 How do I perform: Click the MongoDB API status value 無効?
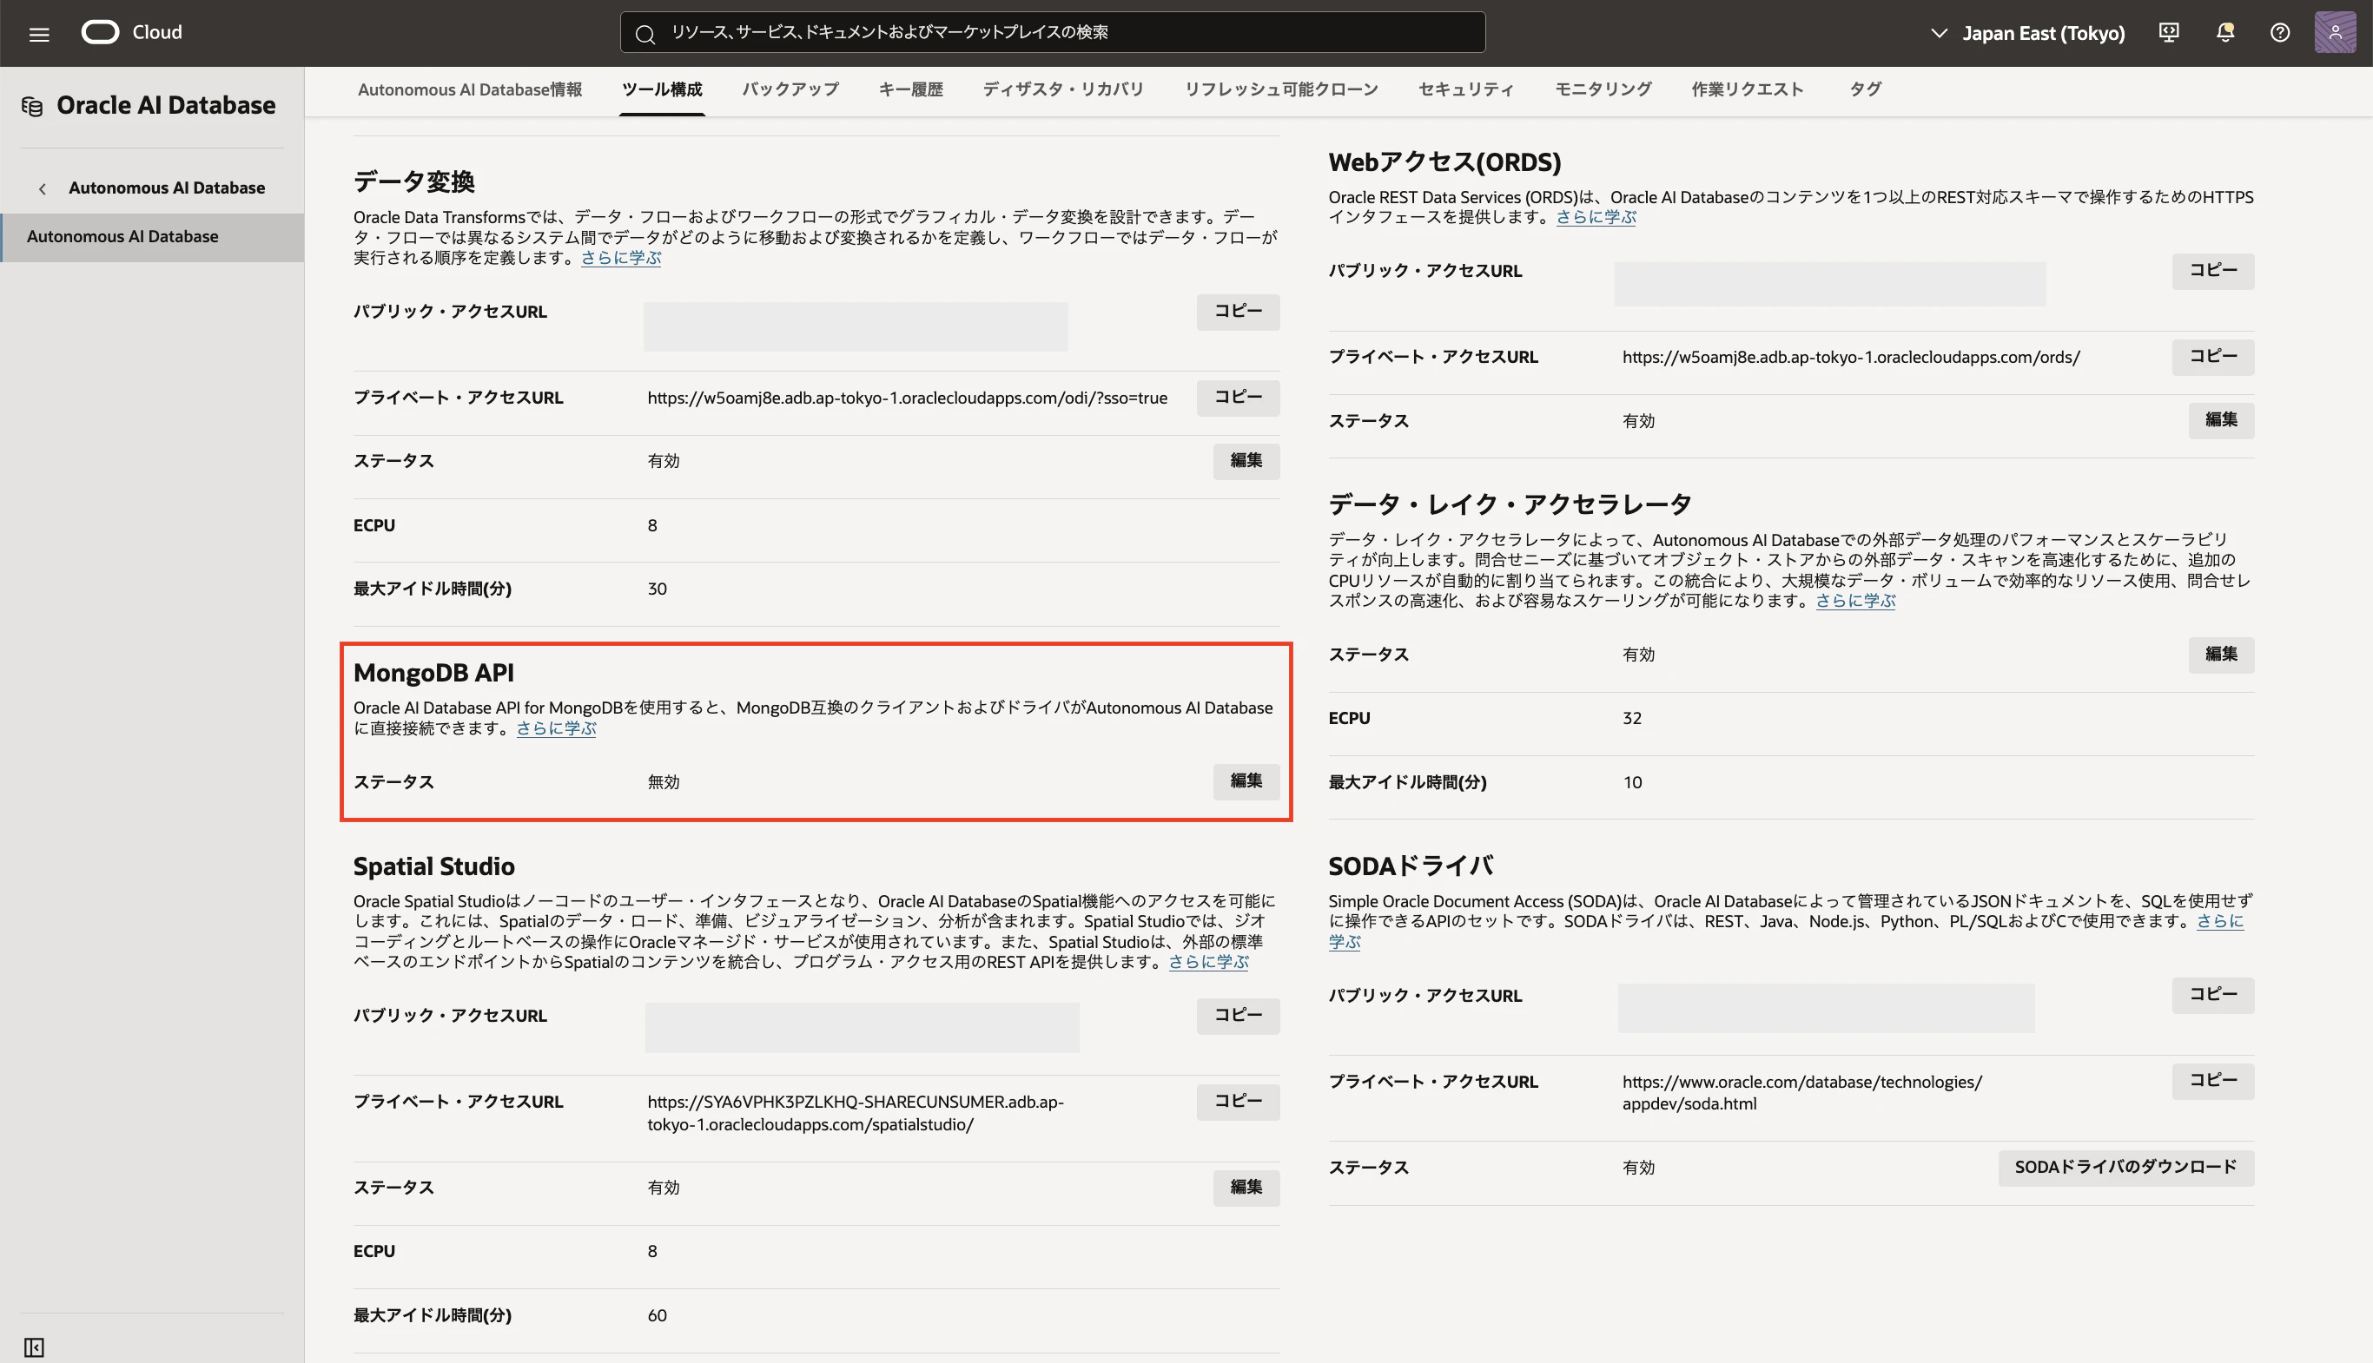tap(663, 781)
